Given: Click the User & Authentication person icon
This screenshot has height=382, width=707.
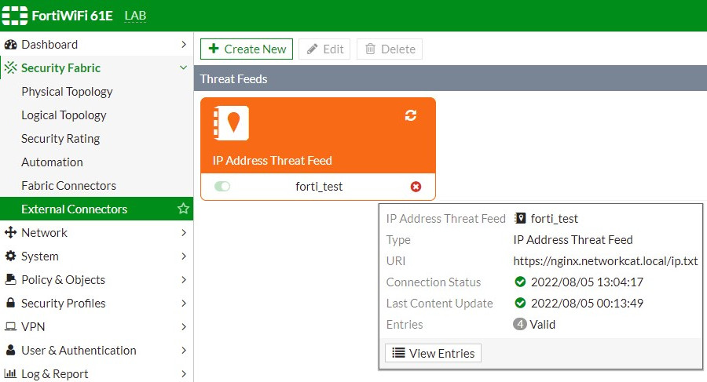Looking at the screenshot, I should (10, 350).
